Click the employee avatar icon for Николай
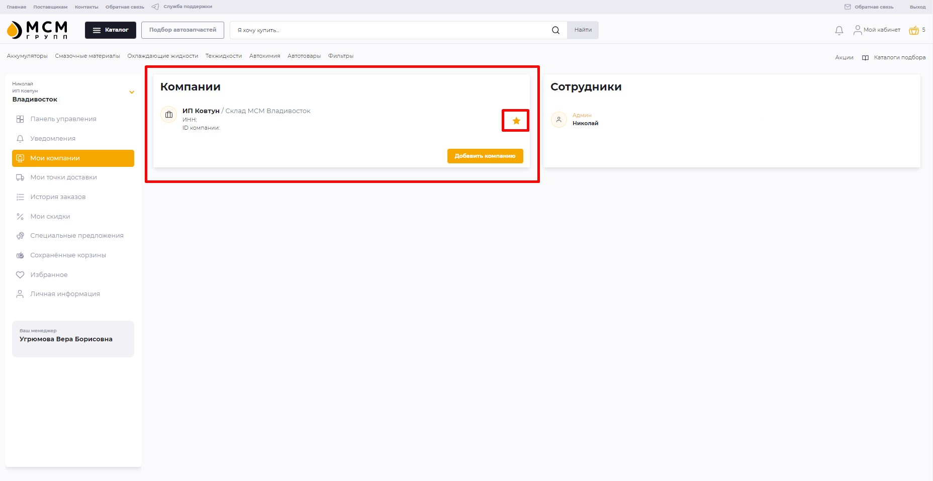Image resolution: width=933 pixels, height=481 pixels. click(559, 120)
